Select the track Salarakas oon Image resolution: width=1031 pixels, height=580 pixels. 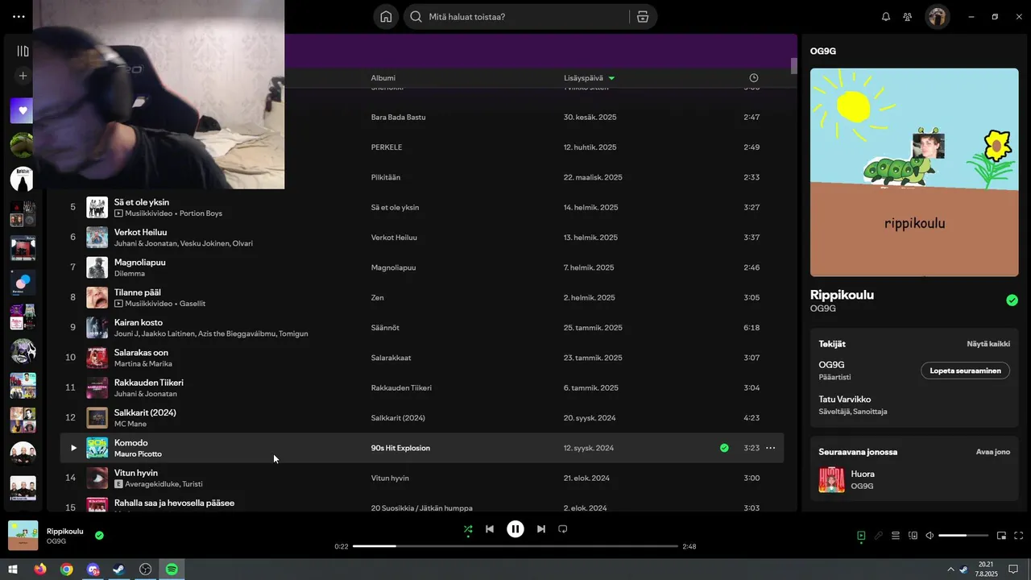141,353
